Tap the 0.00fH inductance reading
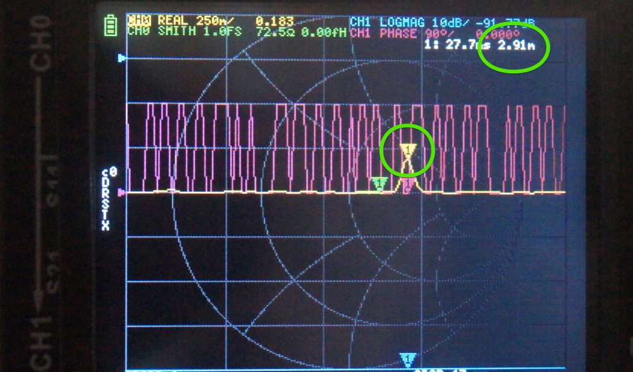 tap(324, 32)
